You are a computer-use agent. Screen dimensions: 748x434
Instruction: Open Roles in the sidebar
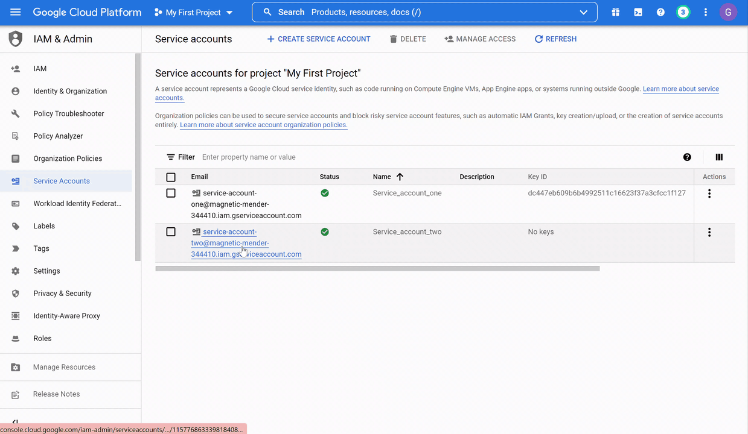[42, 338]
